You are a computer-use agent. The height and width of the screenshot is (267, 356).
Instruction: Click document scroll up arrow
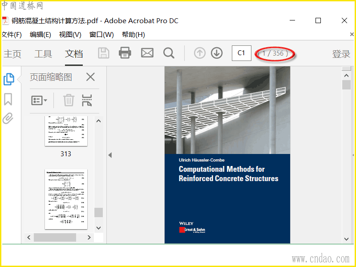point(347,76)
